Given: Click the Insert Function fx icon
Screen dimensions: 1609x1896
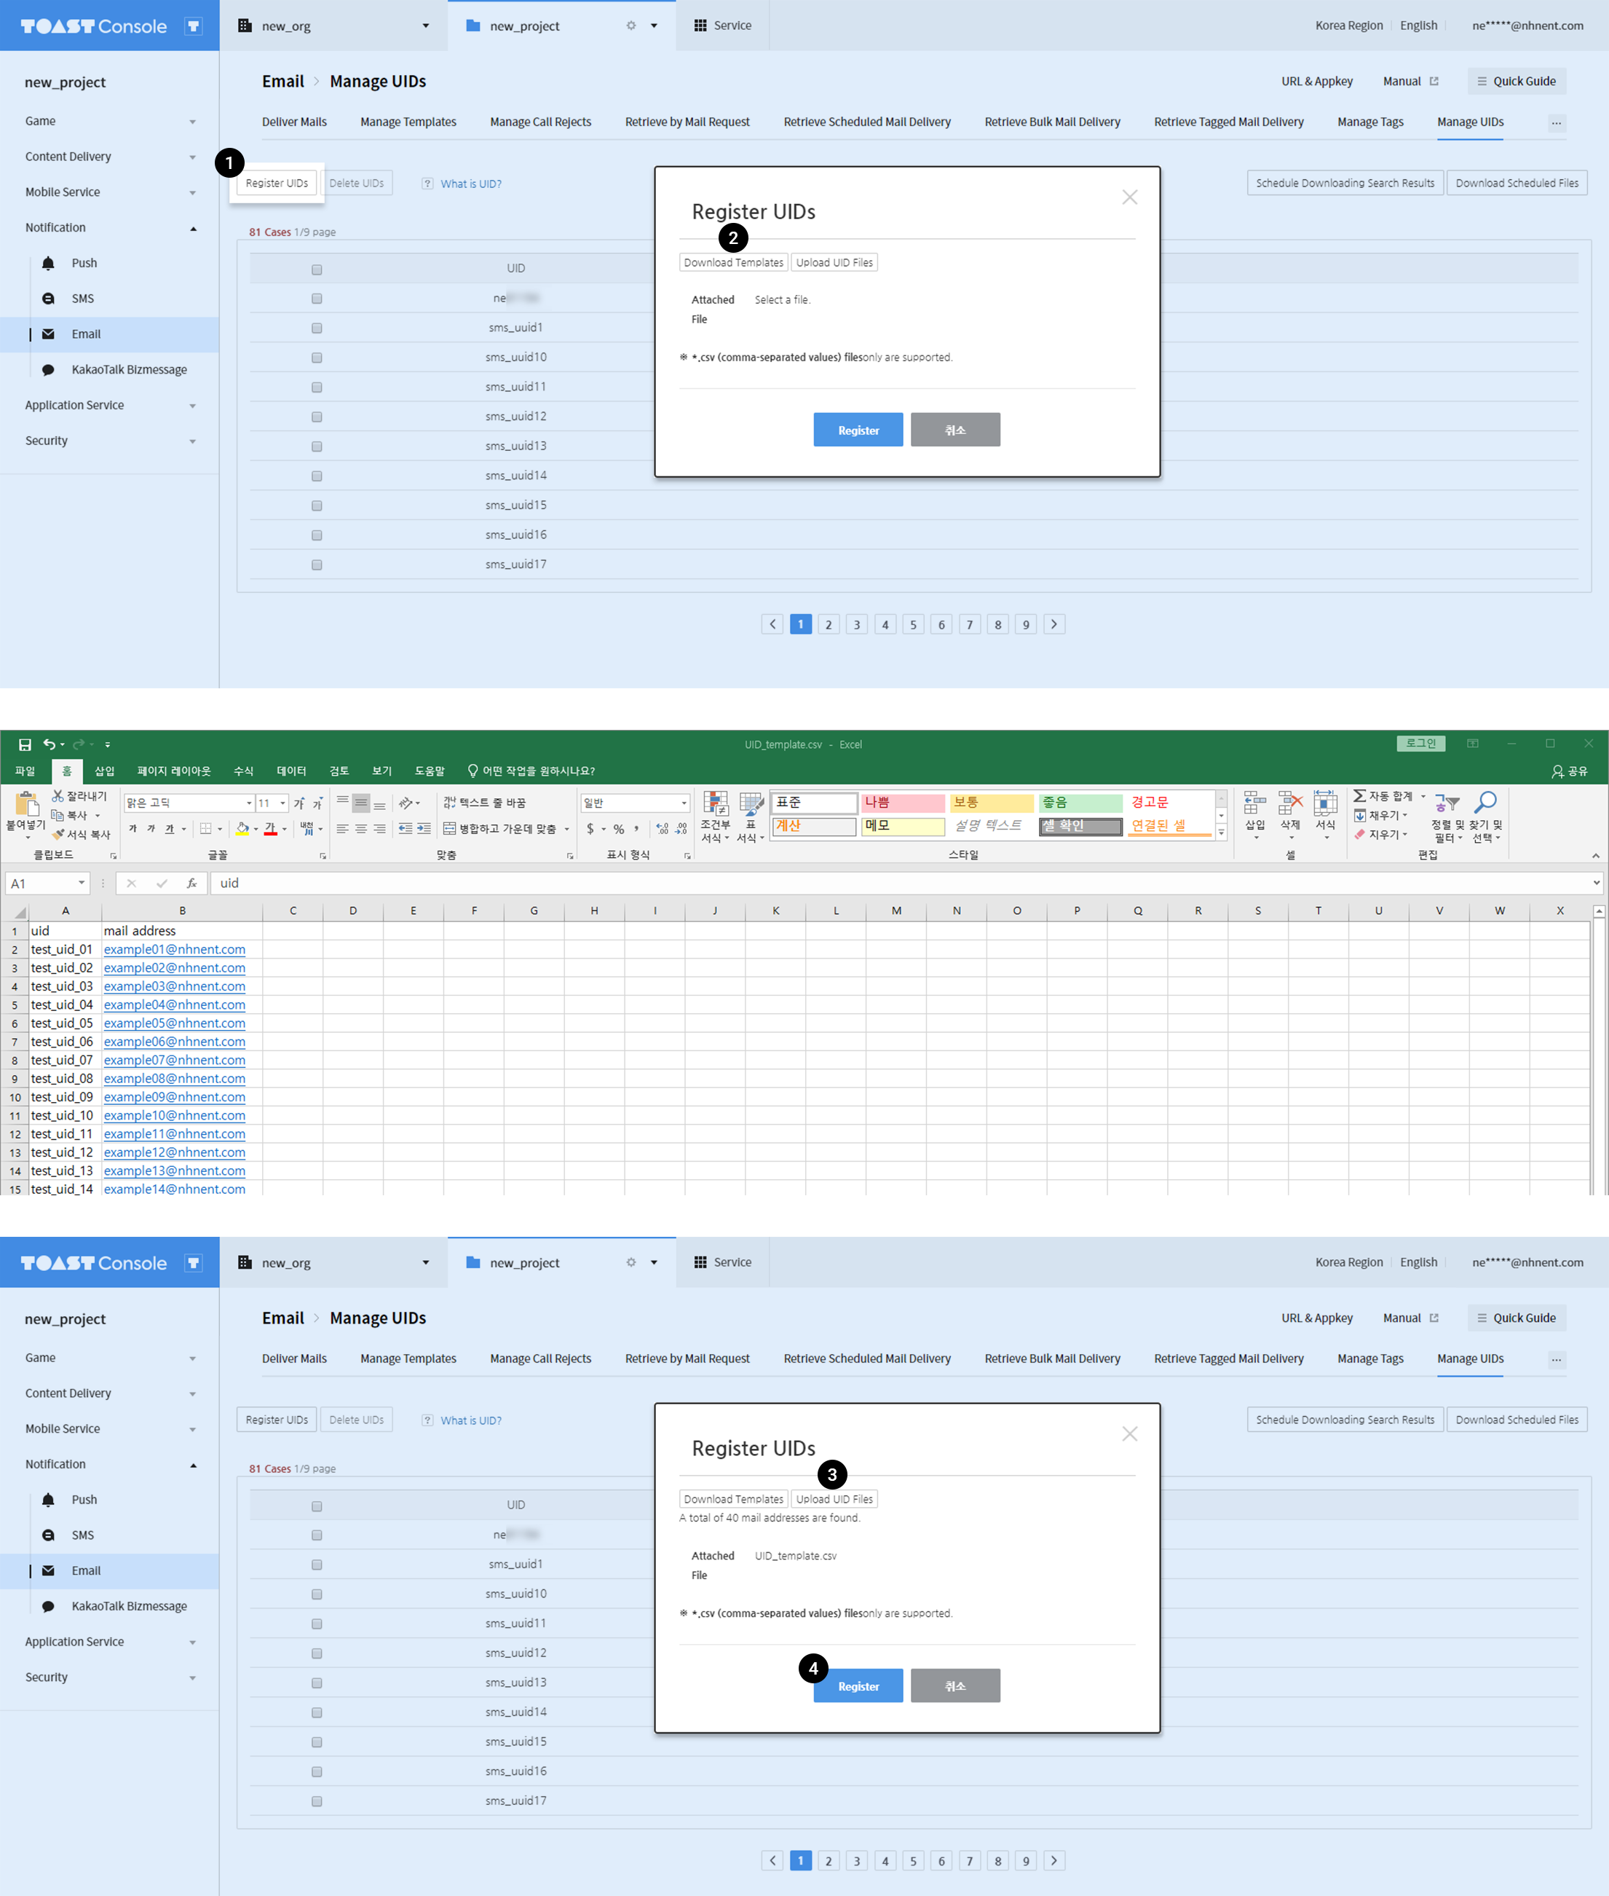Looking at the screenshot, I should point(191,884).
